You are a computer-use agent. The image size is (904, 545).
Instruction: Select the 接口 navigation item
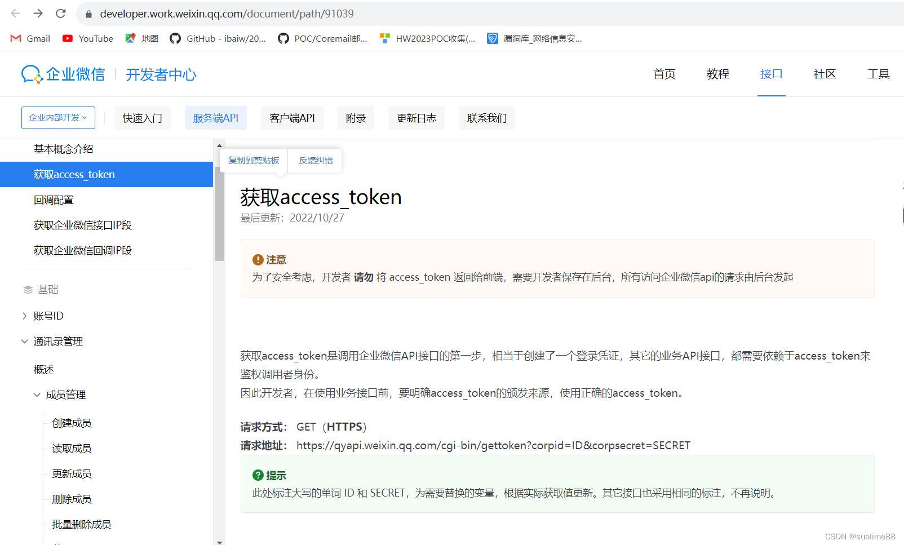(771, 74)
